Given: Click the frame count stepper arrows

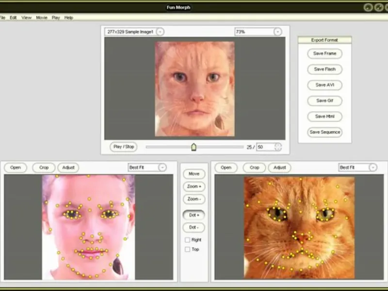Looking at the screenshot, I should (278, 147).
